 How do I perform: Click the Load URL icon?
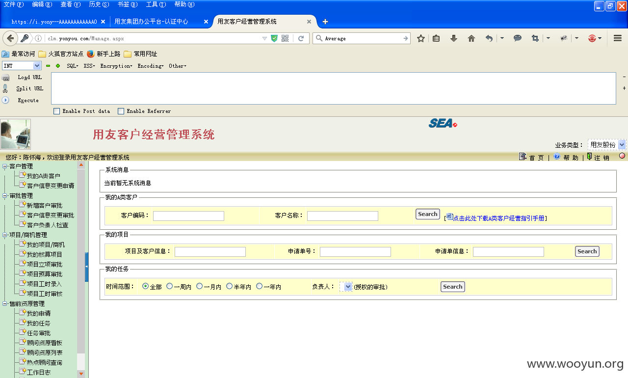6,78
